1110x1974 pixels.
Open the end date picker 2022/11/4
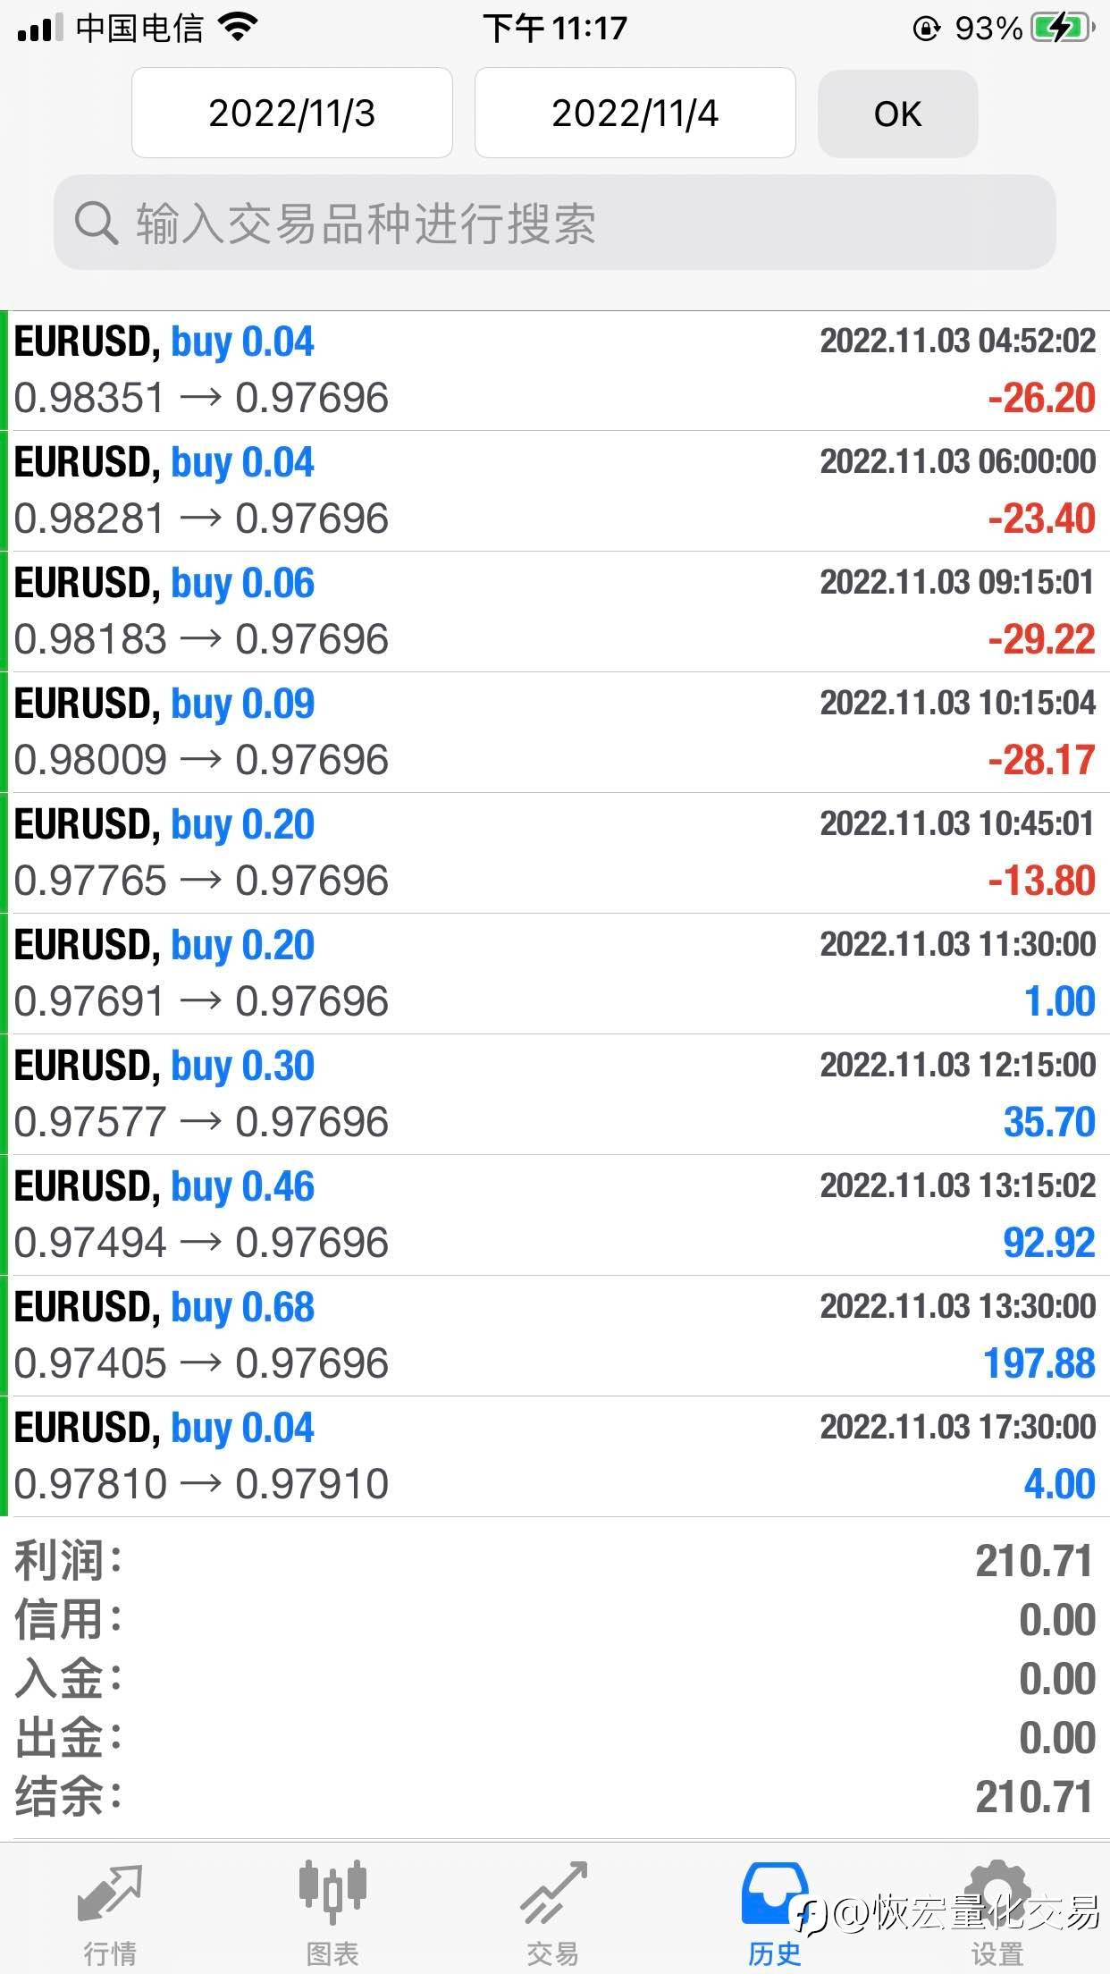(635, 114)
